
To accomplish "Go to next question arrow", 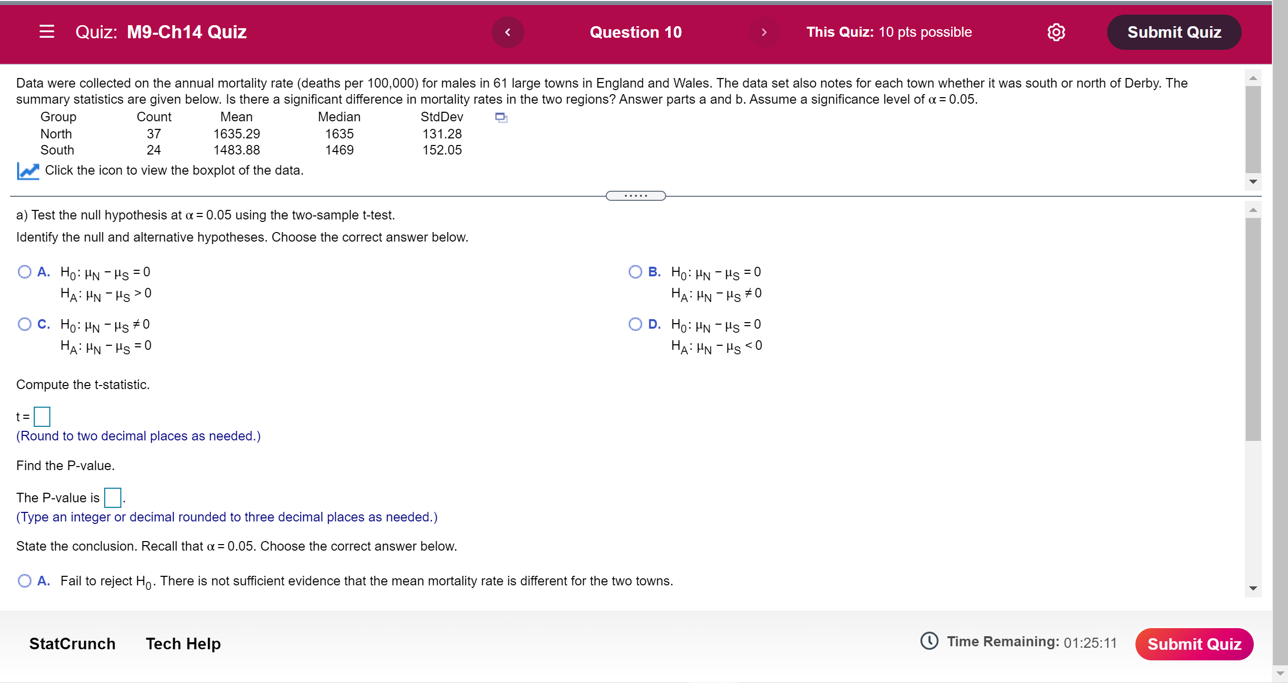I will (764, 32).
